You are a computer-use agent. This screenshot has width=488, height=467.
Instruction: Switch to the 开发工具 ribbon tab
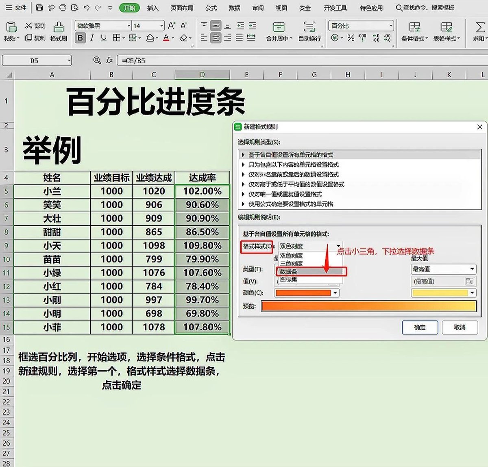click(335, 8)
